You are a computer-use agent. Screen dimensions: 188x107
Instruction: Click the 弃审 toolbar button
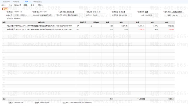(x=10, y=5)
